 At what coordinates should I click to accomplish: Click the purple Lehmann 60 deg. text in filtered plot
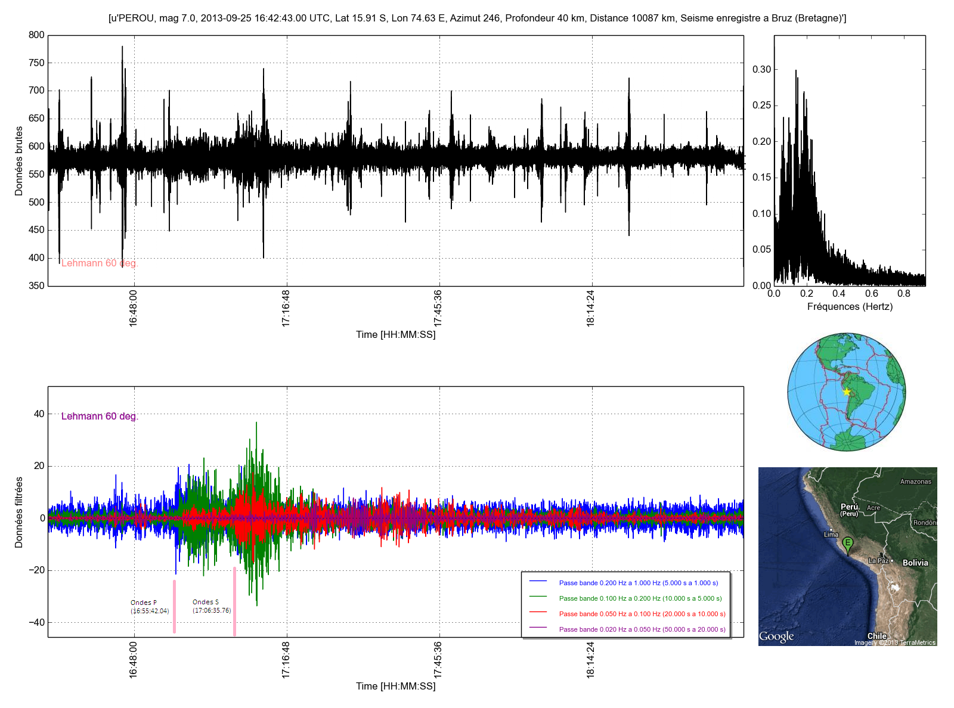click(100, 416)
